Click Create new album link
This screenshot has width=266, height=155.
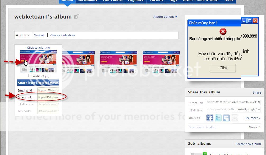pos(248,144)
